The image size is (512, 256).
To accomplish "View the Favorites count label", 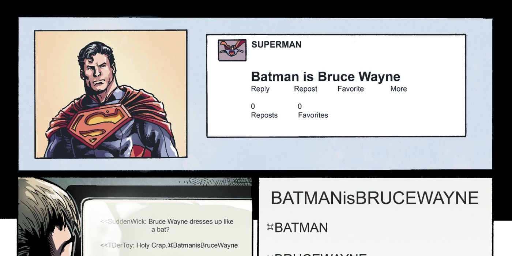I will coord(313,115).
